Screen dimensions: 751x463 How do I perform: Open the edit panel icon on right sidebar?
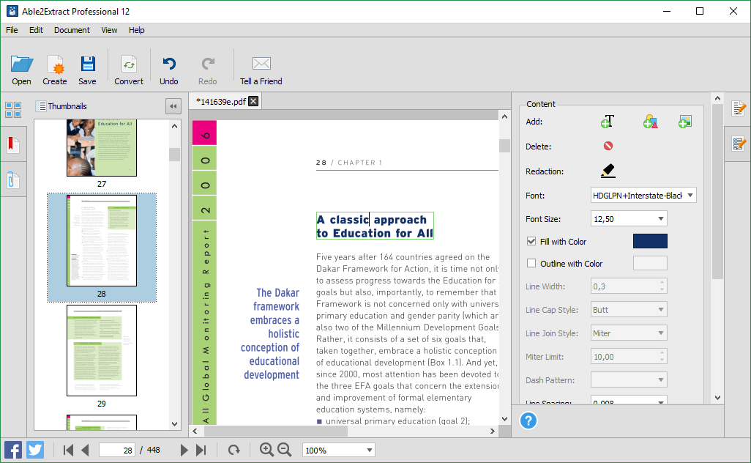point(738,109)
